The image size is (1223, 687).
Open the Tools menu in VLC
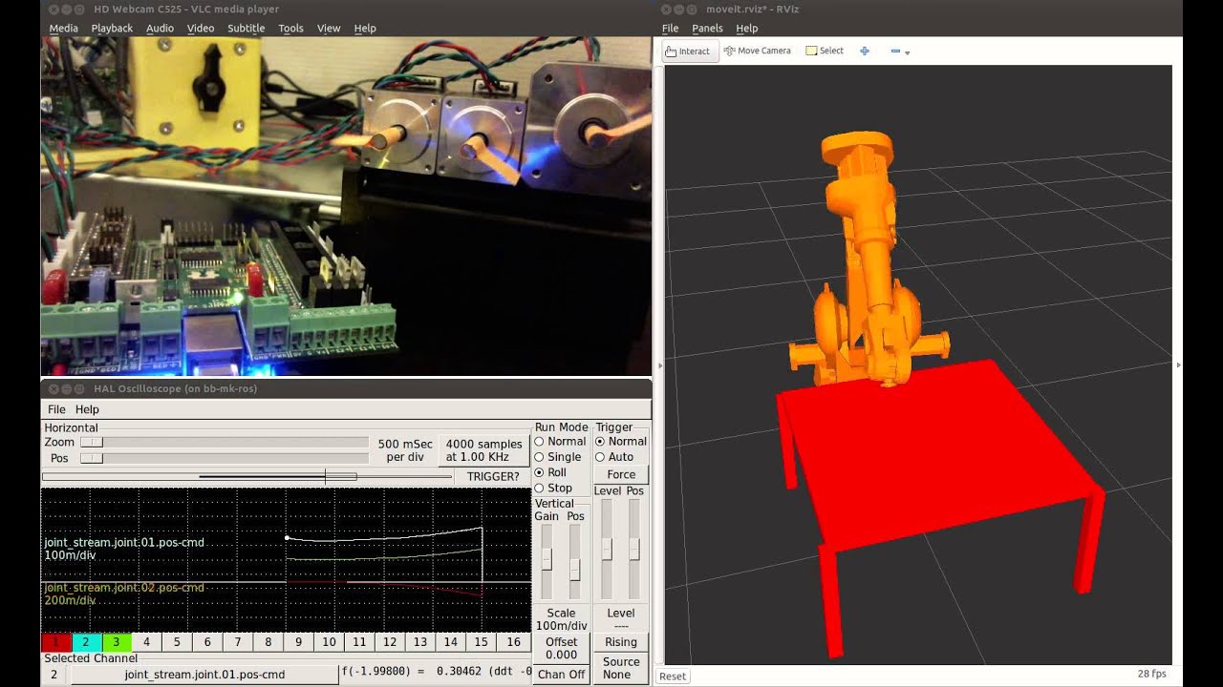point(290,29)
